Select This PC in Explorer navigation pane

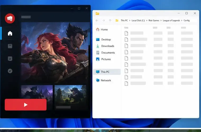coord(107,72)
